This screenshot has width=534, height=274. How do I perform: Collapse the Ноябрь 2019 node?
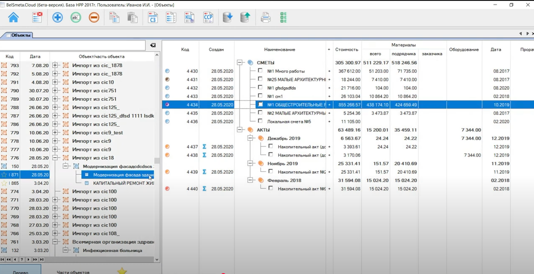tap(250, 163)
